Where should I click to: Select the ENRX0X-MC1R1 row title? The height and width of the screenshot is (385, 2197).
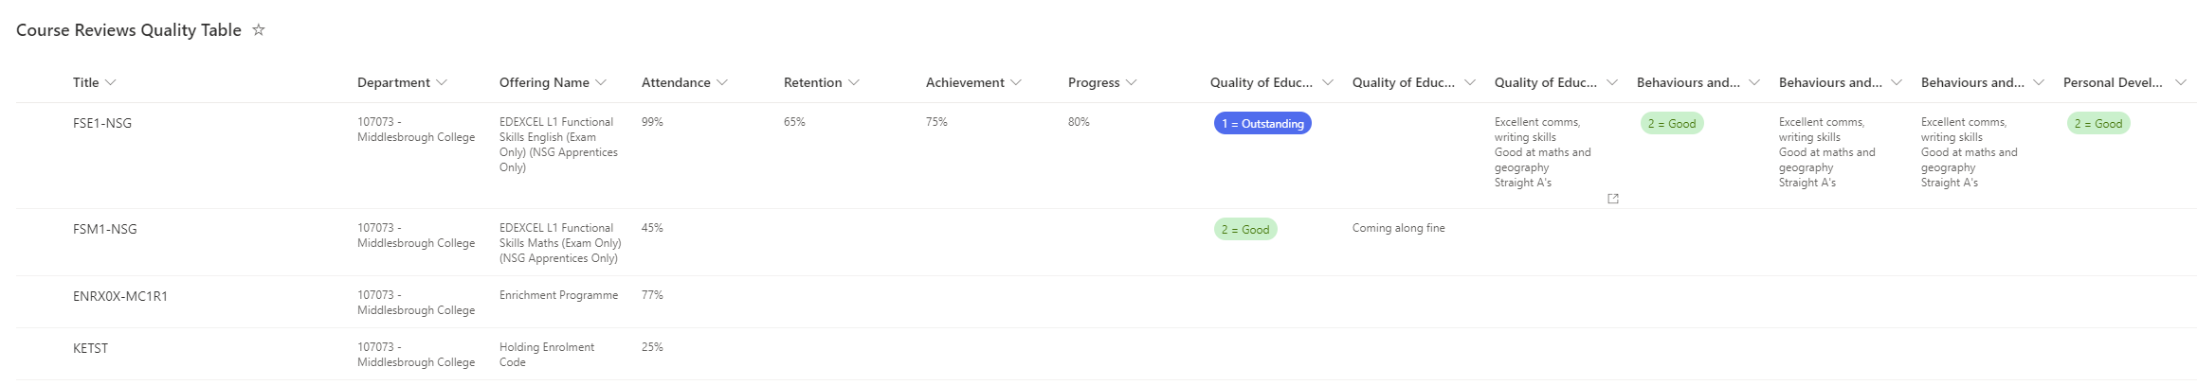(x=120, y=296)
